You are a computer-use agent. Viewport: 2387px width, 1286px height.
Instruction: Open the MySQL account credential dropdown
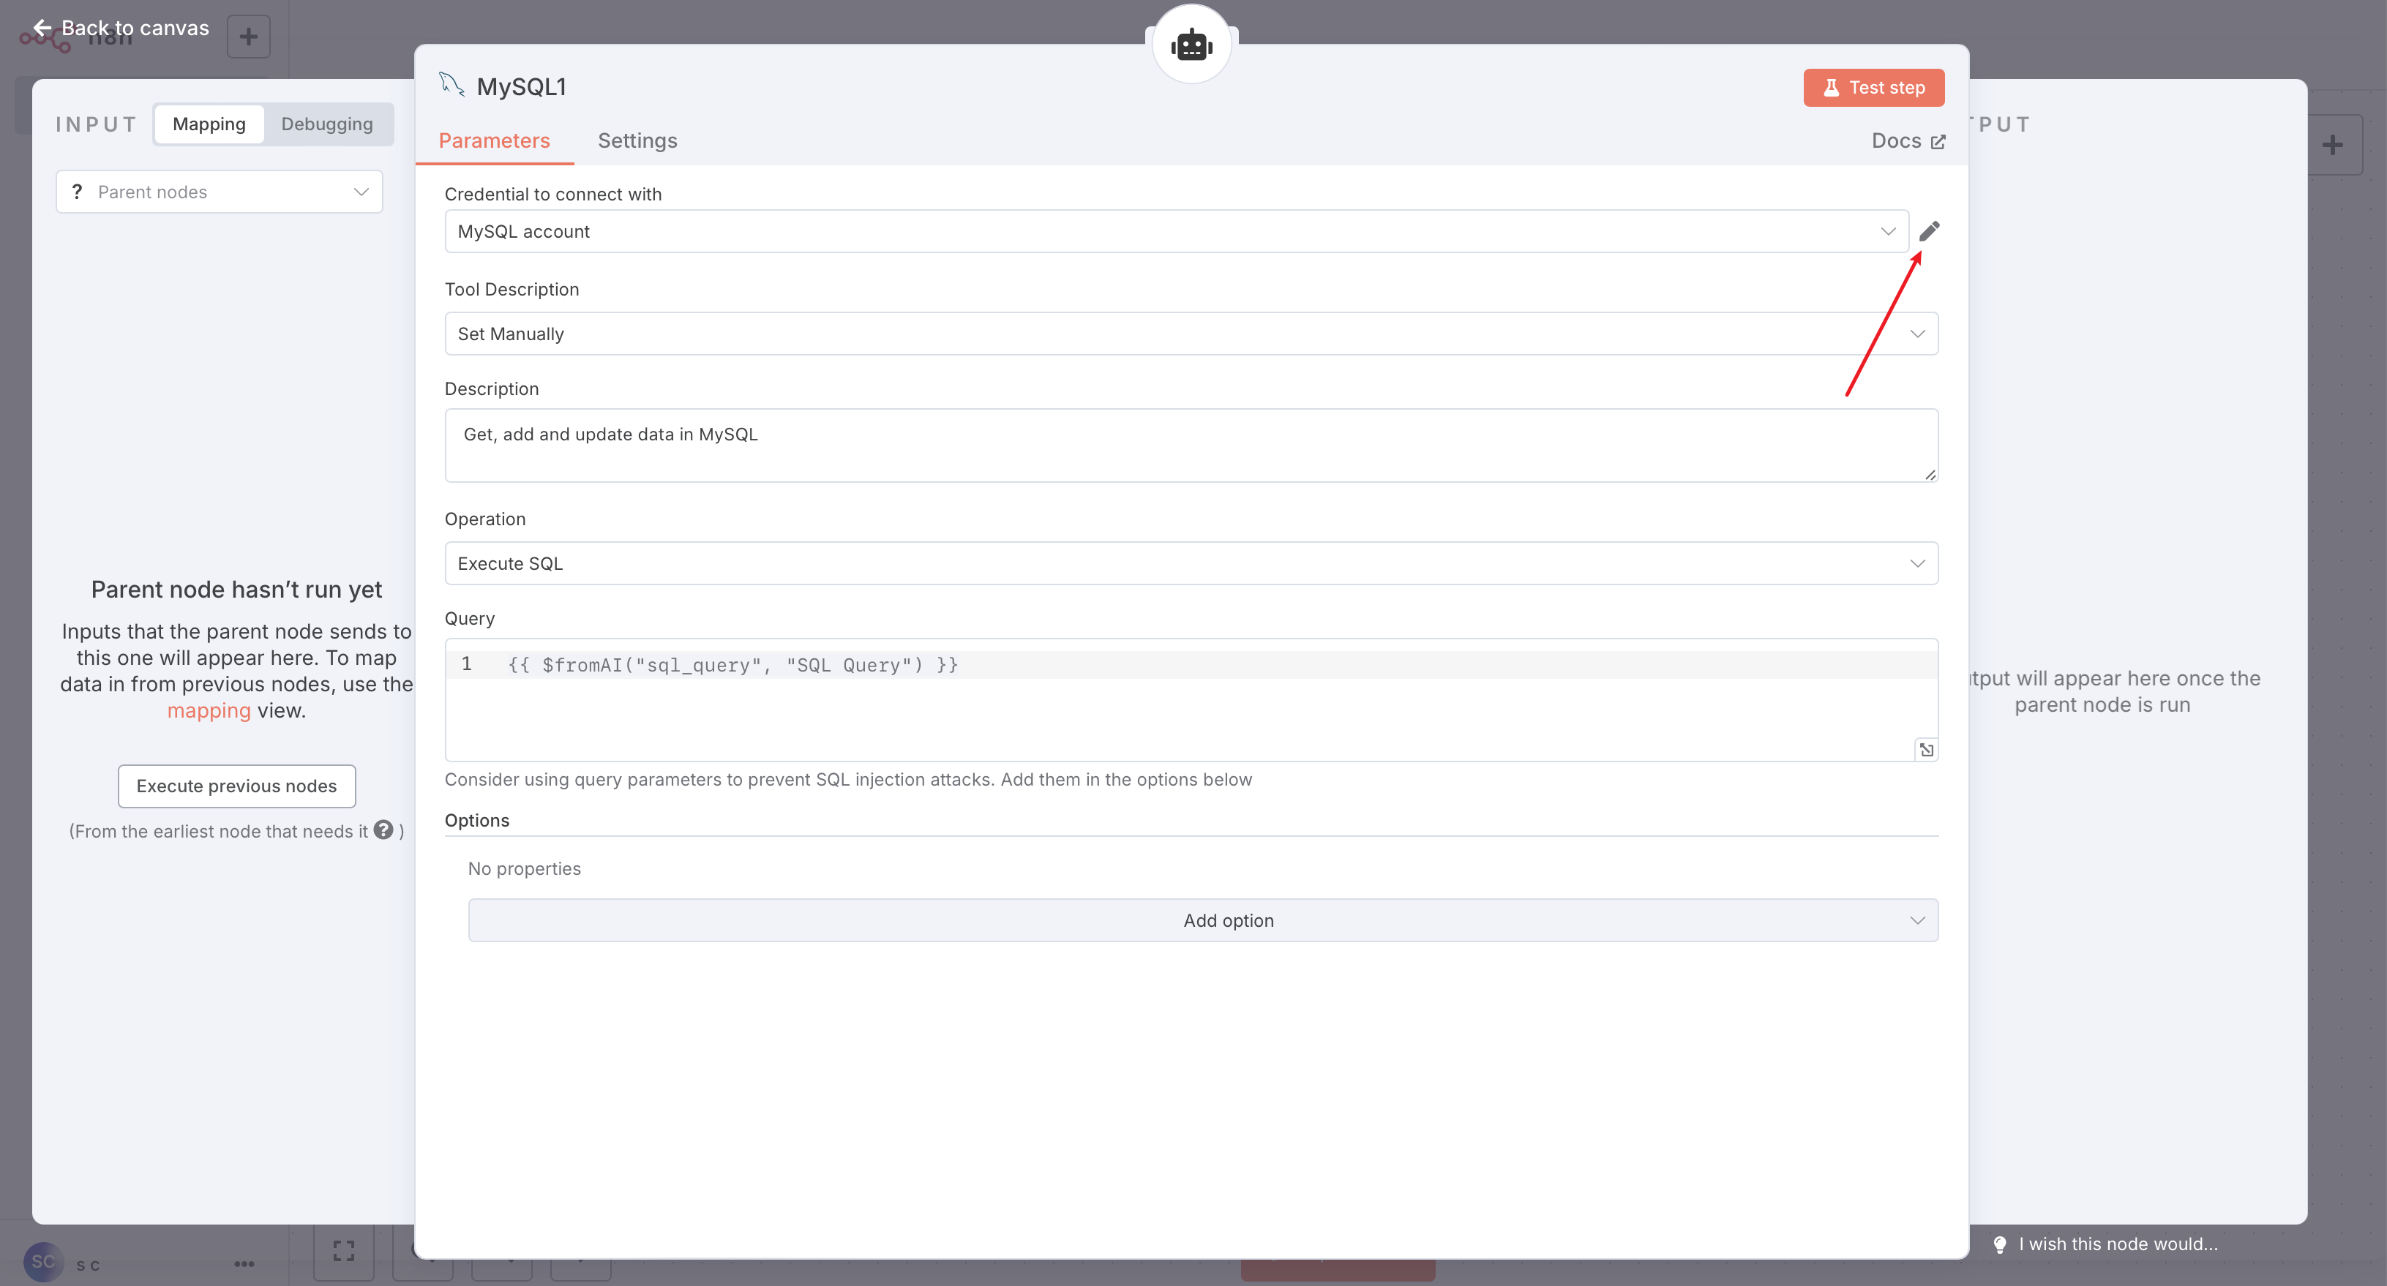(1175, 232)
